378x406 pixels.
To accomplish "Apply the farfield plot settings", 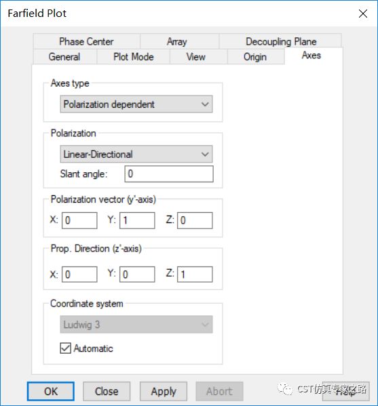I will click(x=164, y=391).
